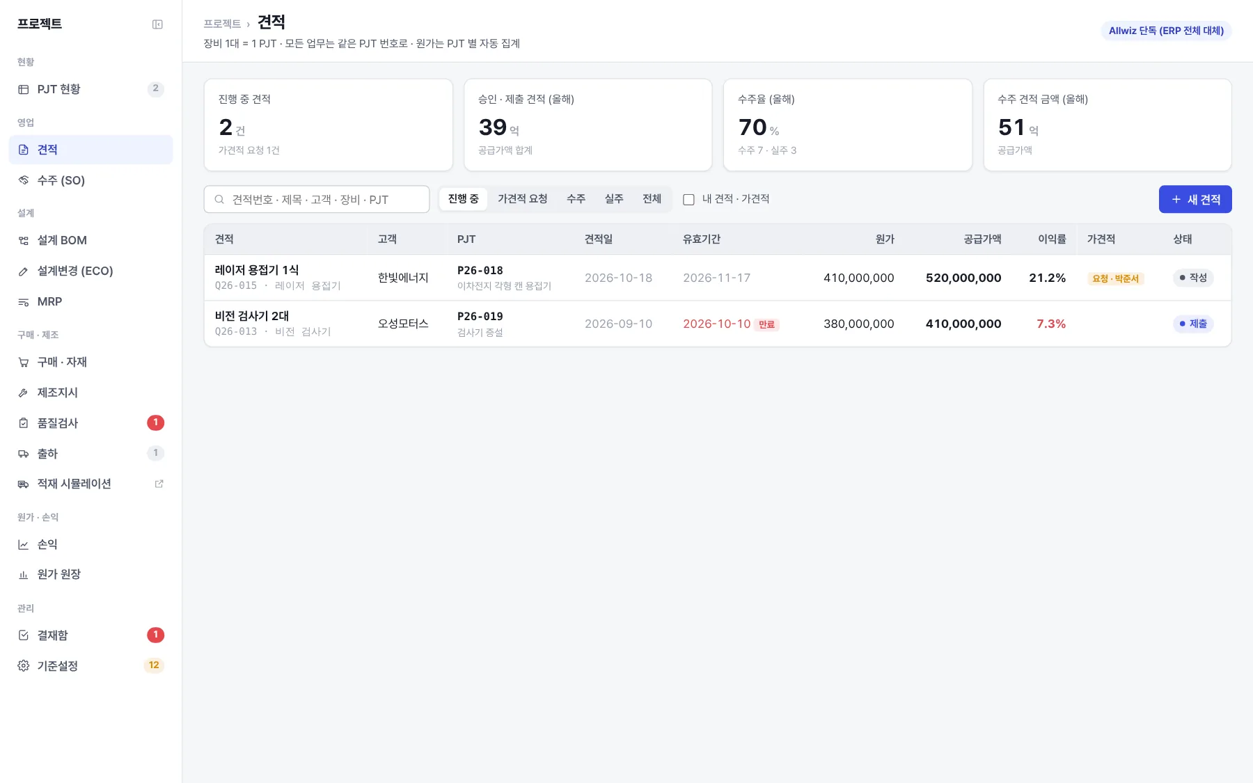Viewport: 1253px width, 783px height.
Task: Click the 작성 status badge
Action: point(1193,278)
